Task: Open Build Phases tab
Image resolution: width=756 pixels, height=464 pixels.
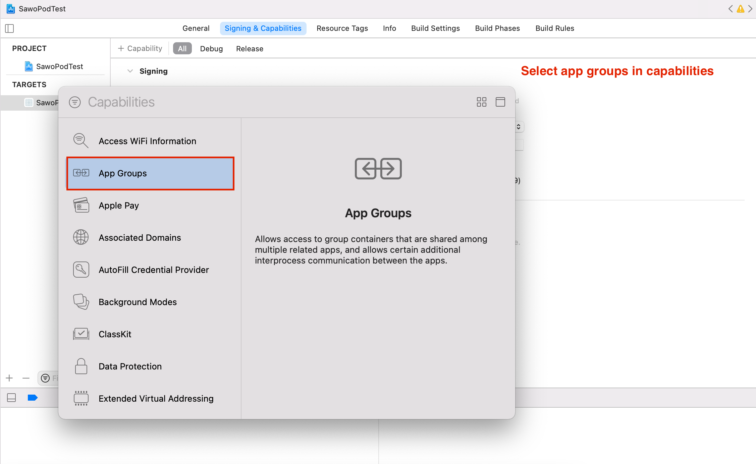Action: (x=497, y=28)
